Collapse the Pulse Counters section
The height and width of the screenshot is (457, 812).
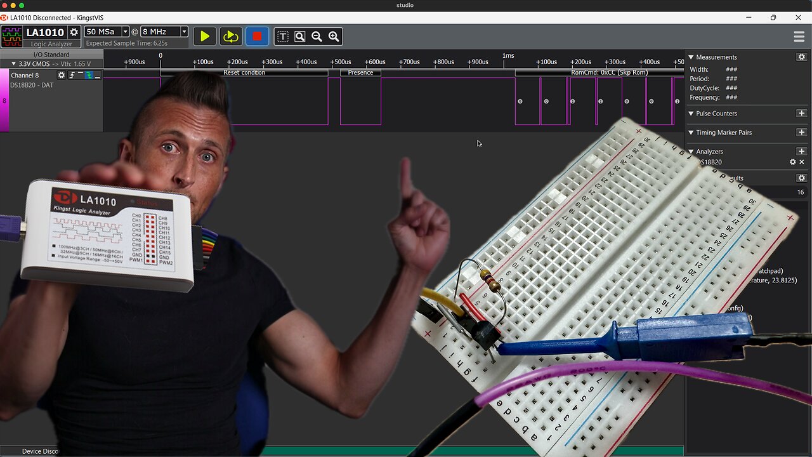tap(691, 114)
